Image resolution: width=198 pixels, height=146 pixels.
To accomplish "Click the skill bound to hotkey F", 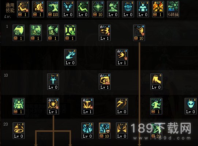I will click(x=105, y=33).
